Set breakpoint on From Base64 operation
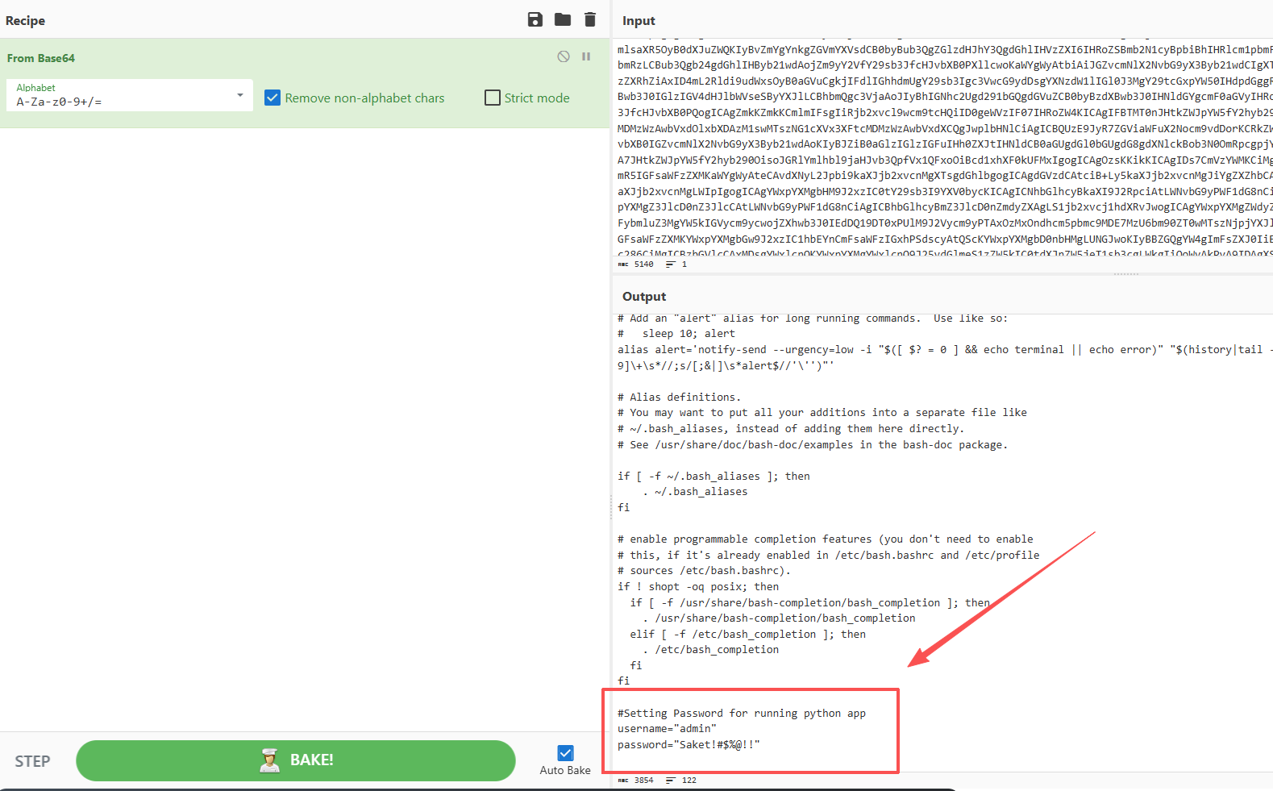This screenshot has height=791, width=1273. point(586,56)
